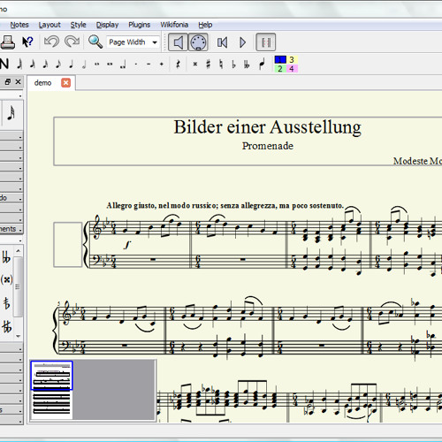Image resolution: width=442 pixels, height=442 pixels.
Task: Select the title 'Bilder einer Ausstellung'
Action: (x=267, y=127)
